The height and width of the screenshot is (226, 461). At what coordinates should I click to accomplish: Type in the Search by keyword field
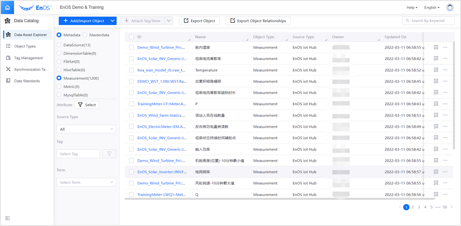point(431,20)
